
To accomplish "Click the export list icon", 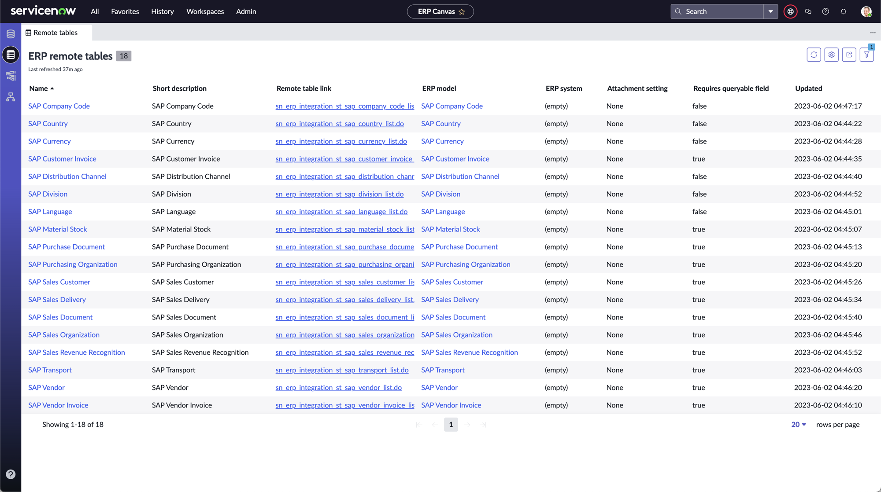I will (x=849, y=55).
